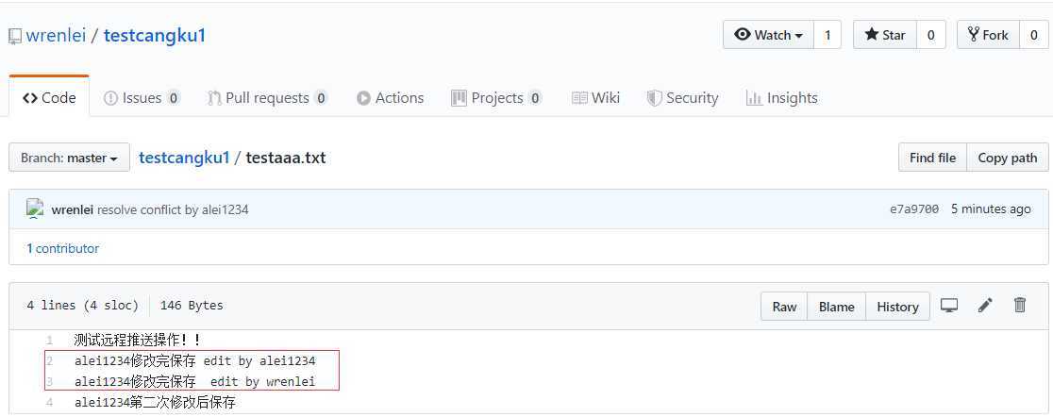Open the Pull requests tab
This screenshot has height=417, width=1053.
point(267,98)
